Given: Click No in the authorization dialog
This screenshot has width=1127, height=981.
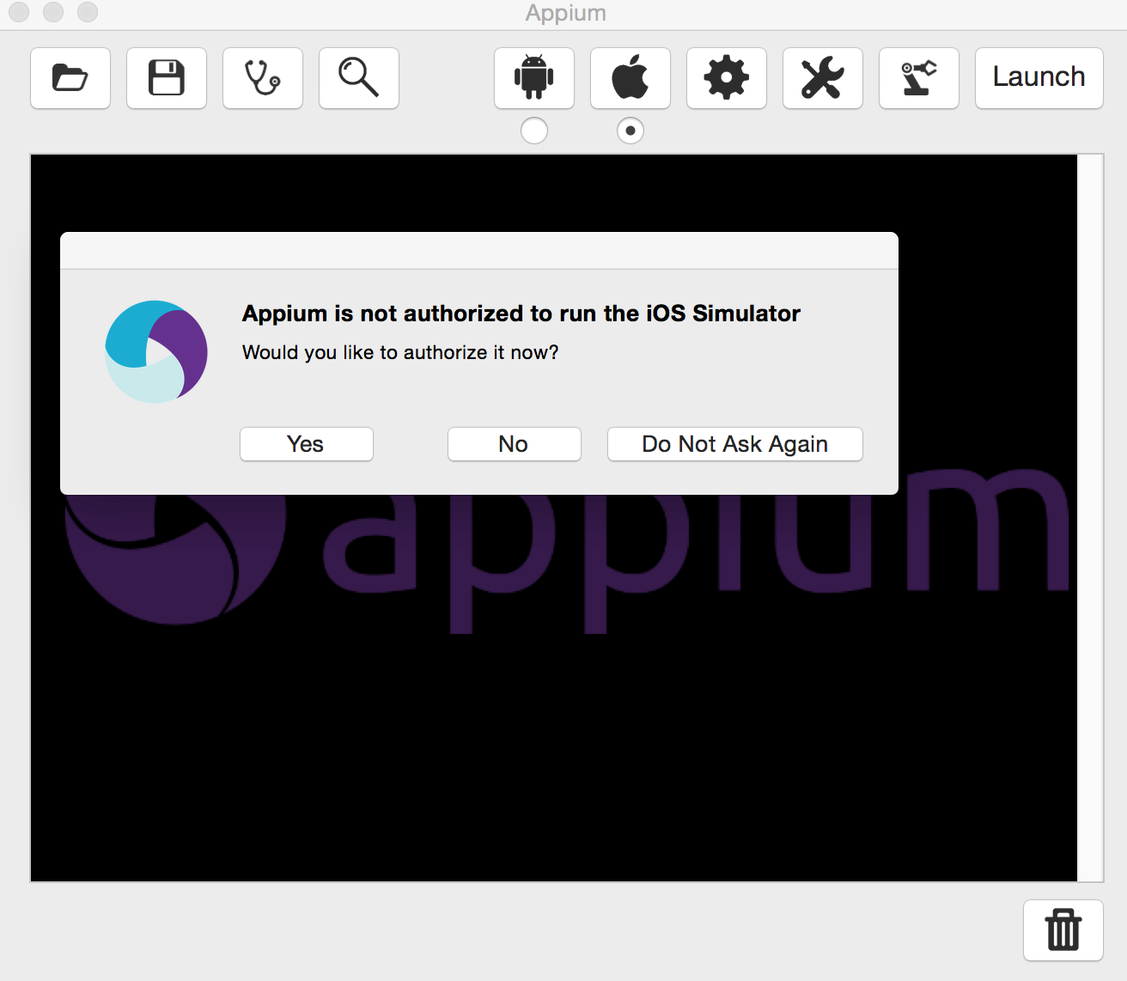Looking at the screenshot, I should [x=515, y=444].
